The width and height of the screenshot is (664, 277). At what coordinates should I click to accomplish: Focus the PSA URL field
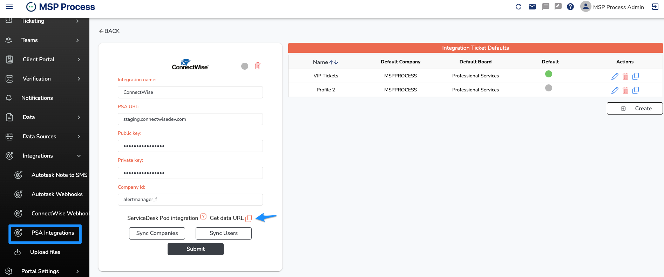[190, 119]
